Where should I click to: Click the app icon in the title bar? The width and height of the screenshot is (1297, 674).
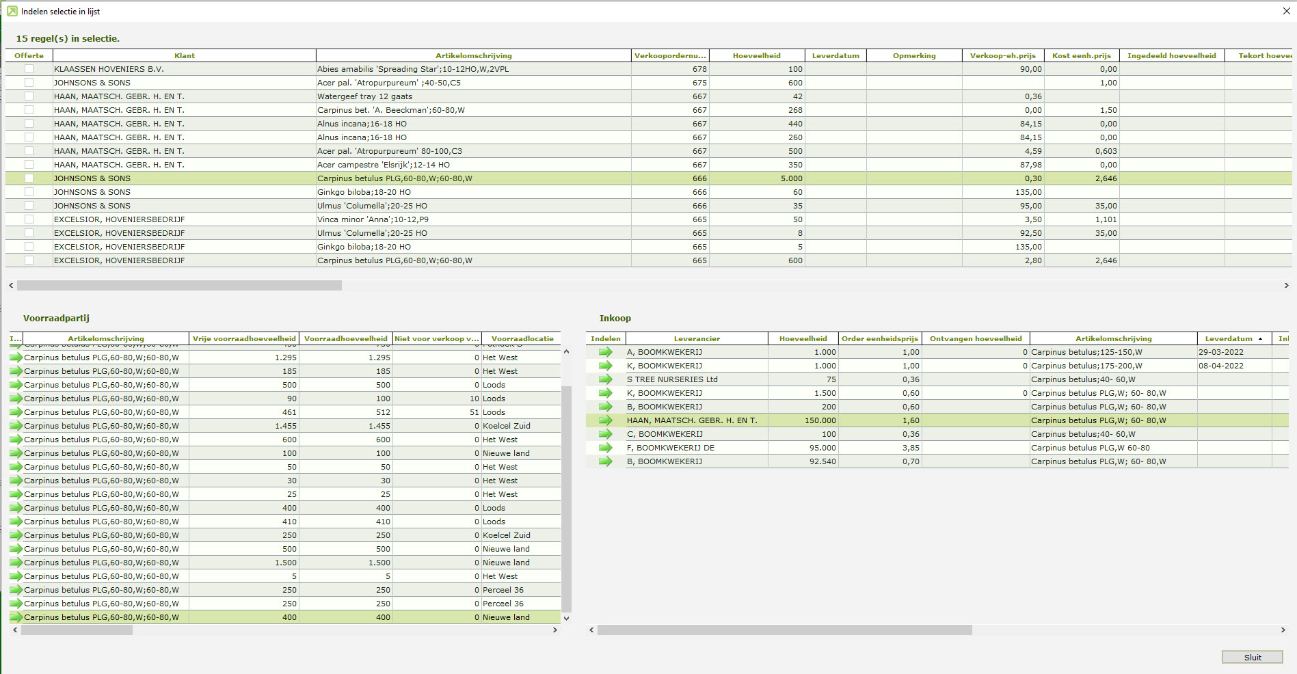[x=12, y=11]
